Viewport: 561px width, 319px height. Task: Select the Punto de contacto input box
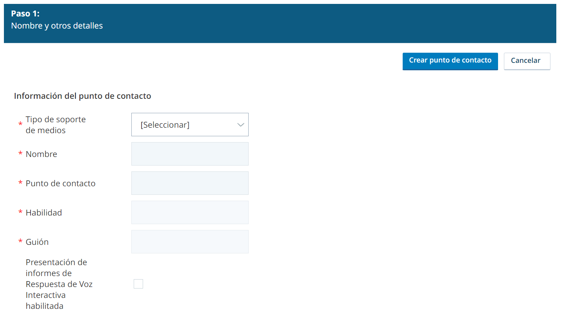point(190,183)
